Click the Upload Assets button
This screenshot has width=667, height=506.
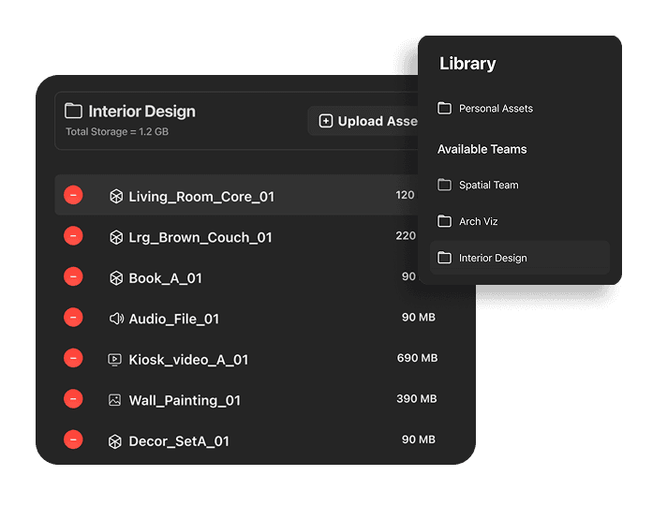click(363, 121)
